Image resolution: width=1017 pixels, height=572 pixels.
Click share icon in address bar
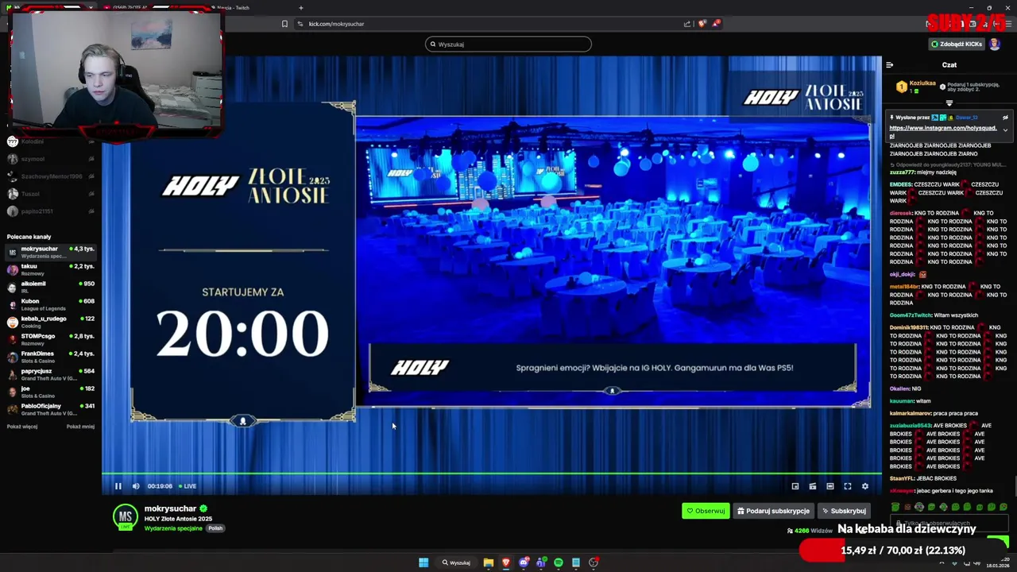687,24
